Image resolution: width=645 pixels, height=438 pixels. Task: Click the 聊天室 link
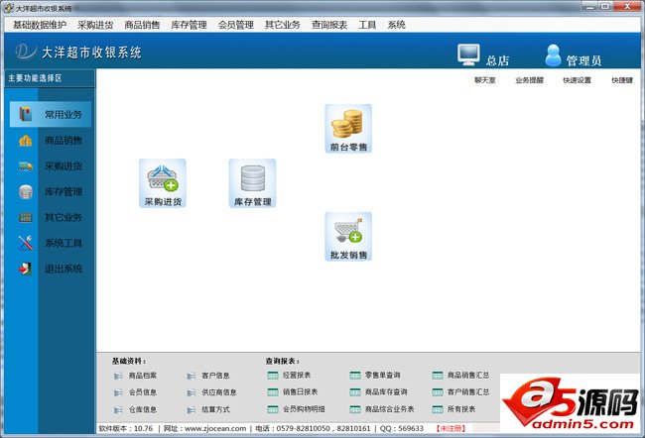point(485,80)
